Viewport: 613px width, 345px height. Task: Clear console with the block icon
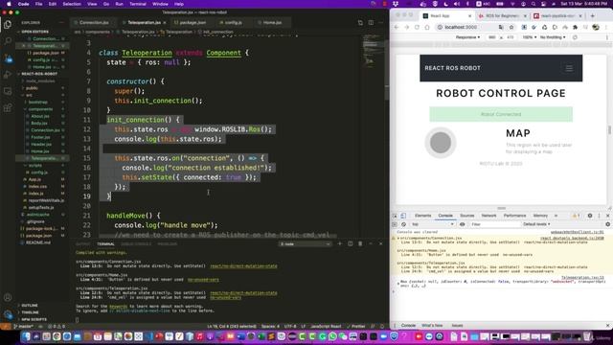pos(403,224)
